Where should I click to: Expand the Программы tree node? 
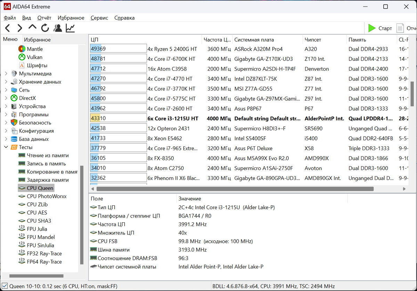coord(6,114)
